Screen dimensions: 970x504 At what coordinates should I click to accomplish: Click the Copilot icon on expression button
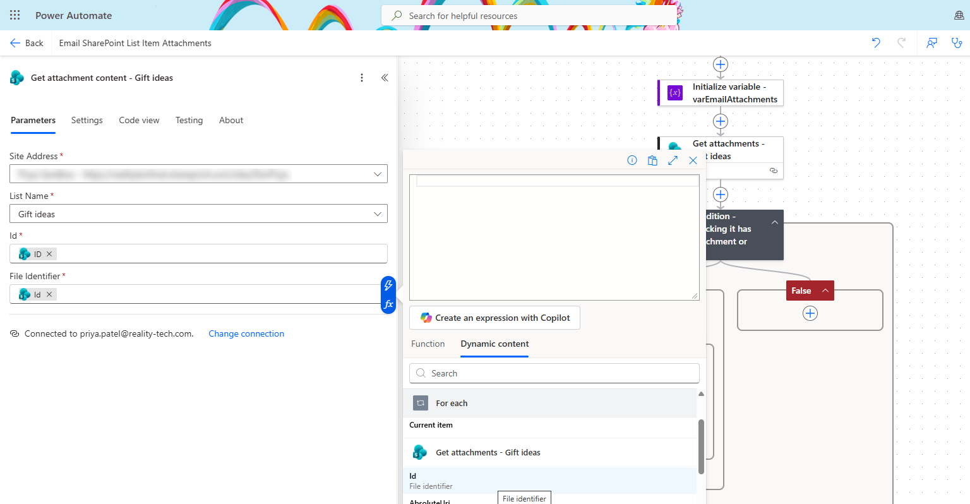pos(426,318)
